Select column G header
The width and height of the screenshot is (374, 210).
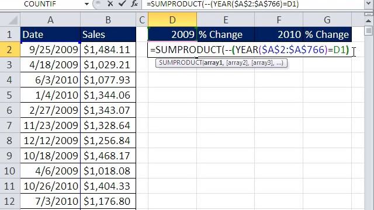tap(327, 20)
